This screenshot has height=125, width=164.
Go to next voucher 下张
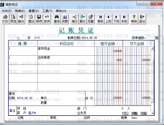click(116, 19)
